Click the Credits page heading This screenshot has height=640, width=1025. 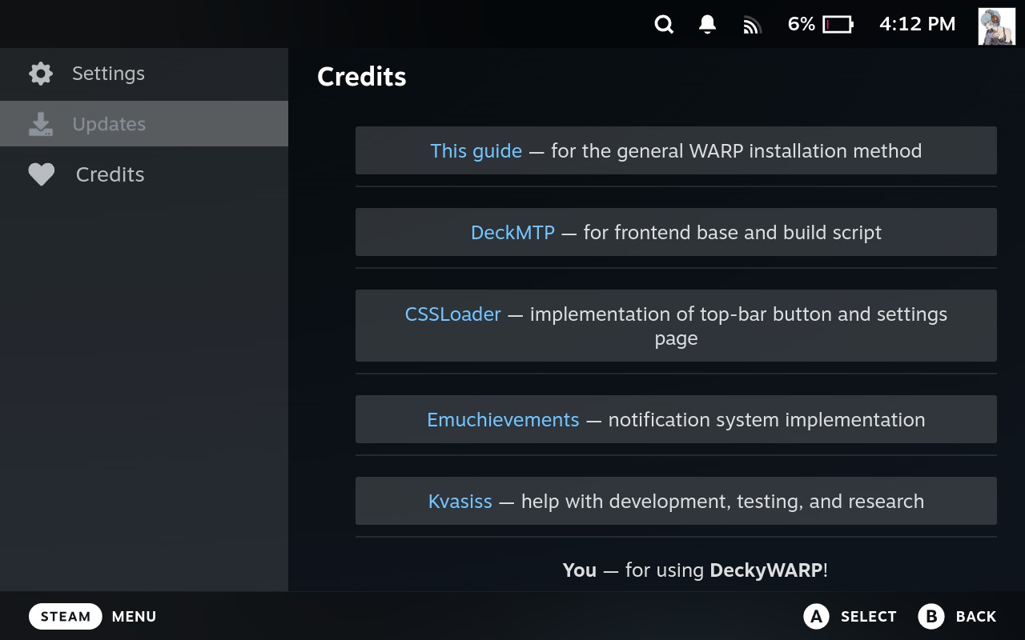[x=362, y=77]
